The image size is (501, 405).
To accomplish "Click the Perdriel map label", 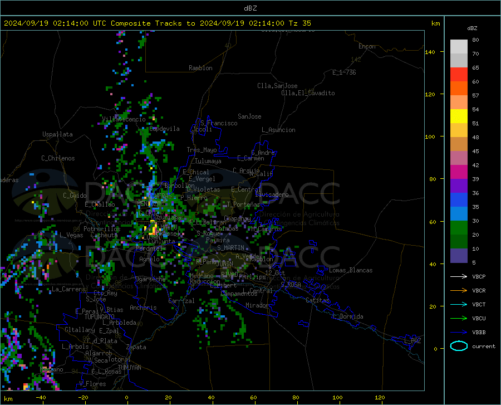I will click(149, 248).
